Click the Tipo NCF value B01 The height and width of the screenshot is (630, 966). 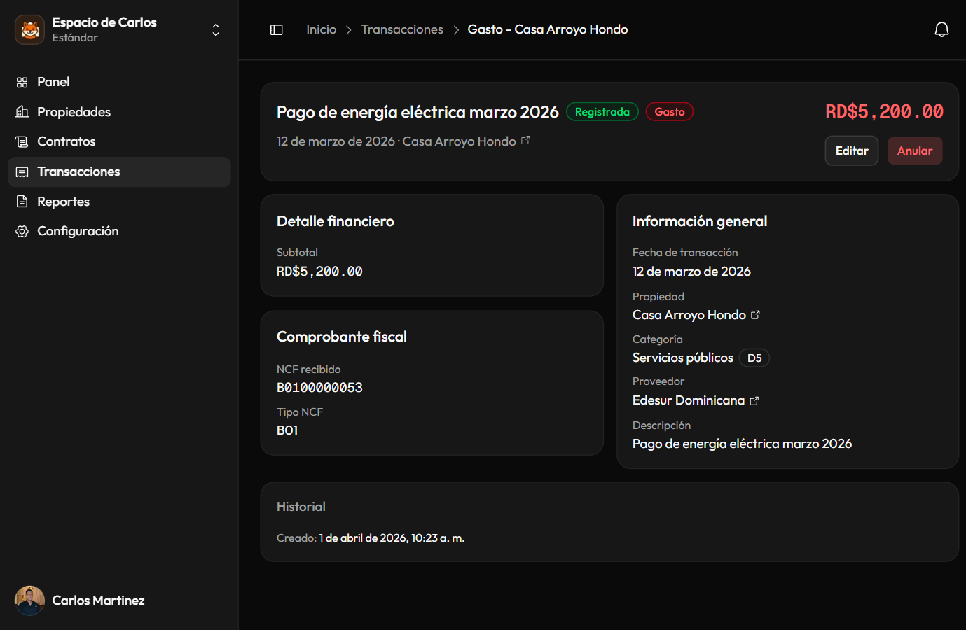[x=287, y=430]
